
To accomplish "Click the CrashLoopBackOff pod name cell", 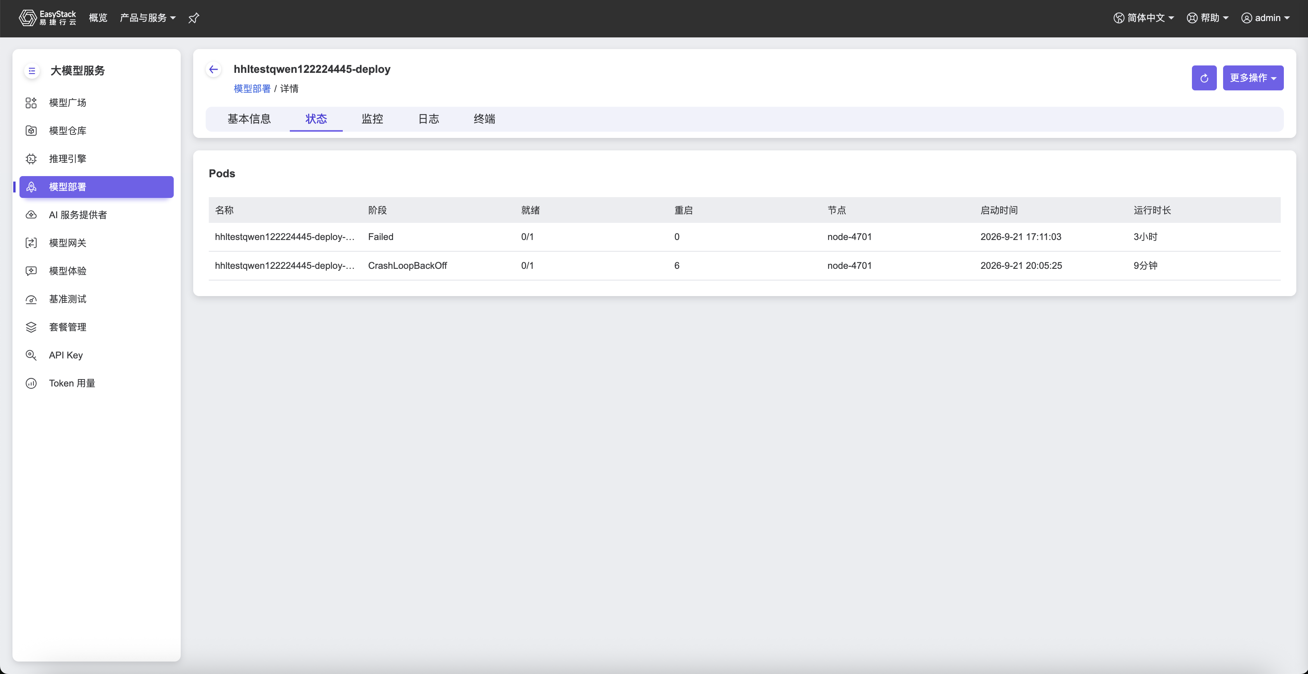I will (284, 265).
